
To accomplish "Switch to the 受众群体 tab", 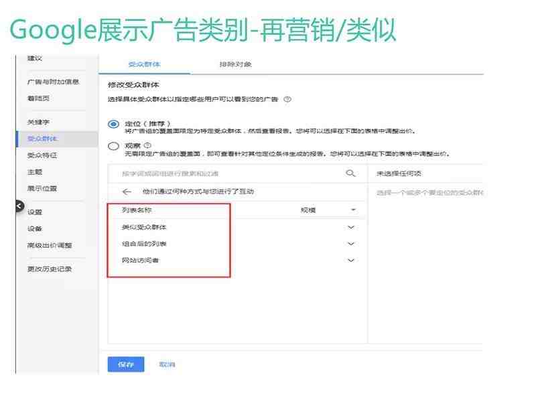I will [x=144, y=64].
